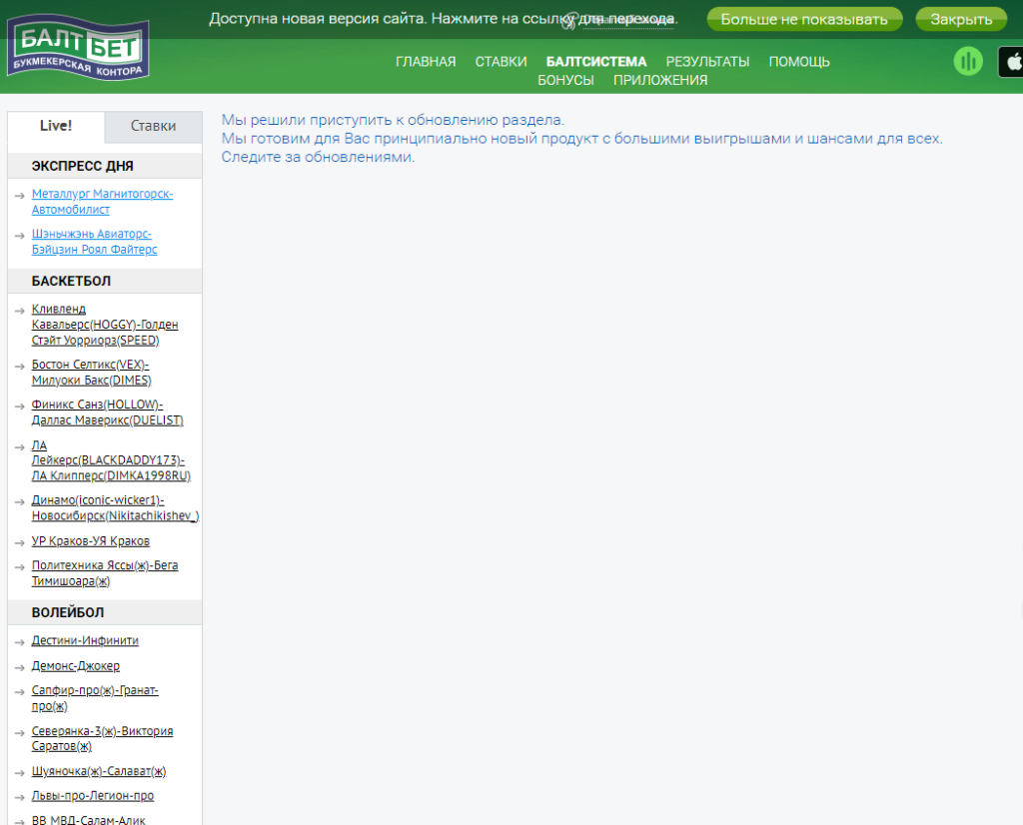
Task: Open Северянка-3-Виктория Саратов link
Action: (103, 738)
